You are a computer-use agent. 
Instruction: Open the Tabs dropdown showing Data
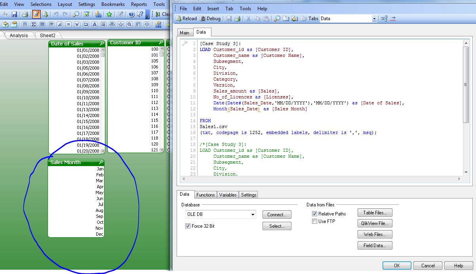(374, 19)
